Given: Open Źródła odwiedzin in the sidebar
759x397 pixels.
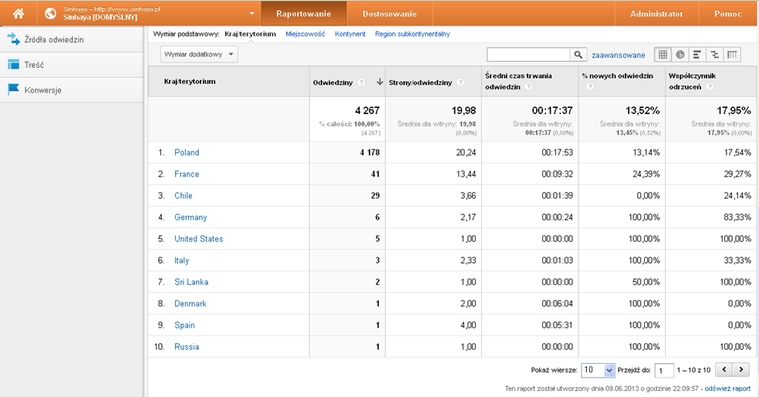Looking at the screenshot, I should click(x=54, y=39).
